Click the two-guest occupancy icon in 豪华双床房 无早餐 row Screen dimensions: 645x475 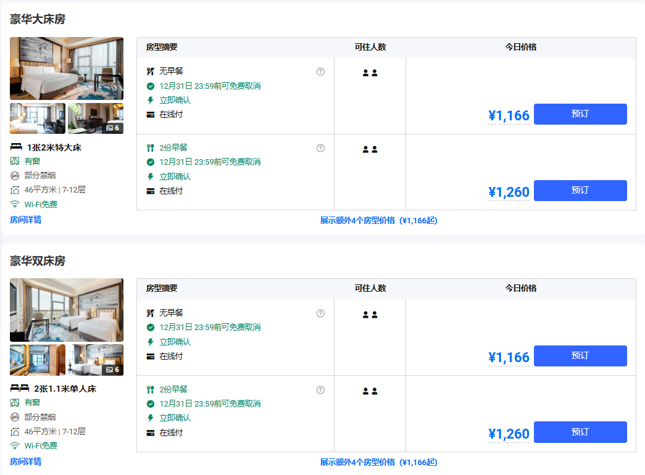(x=370, y=315)
